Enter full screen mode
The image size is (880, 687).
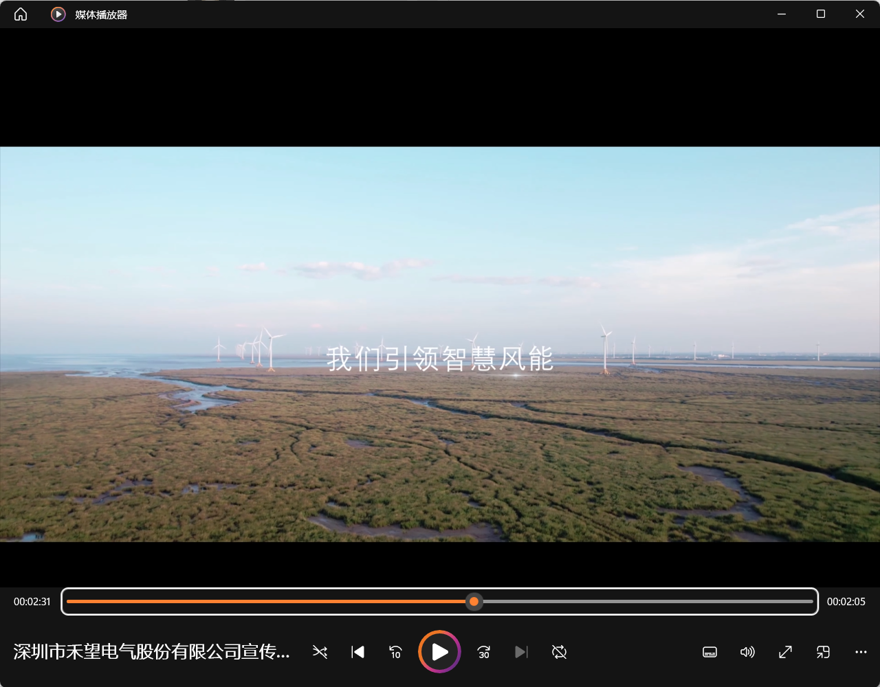pyautogui.click(x=785, y=652)
